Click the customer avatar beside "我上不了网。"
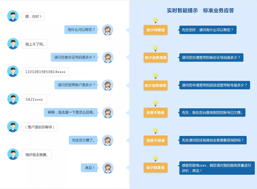 pos(13,44)
